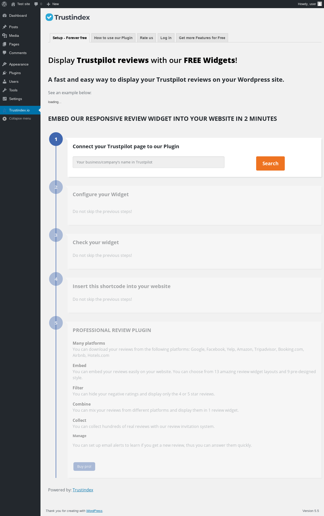Click the Tools wrench icon
This screenshot has height=516, width=324.
tap(5, 90)
